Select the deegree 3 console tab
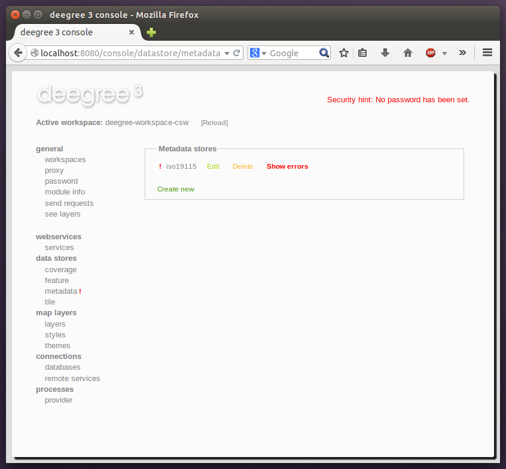The height and width of the screenshot is (469, 506). [x=72, y=32]
